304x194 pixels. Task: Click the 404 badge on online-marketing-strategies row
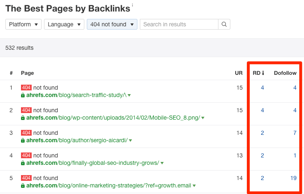[x=26, y=178]
